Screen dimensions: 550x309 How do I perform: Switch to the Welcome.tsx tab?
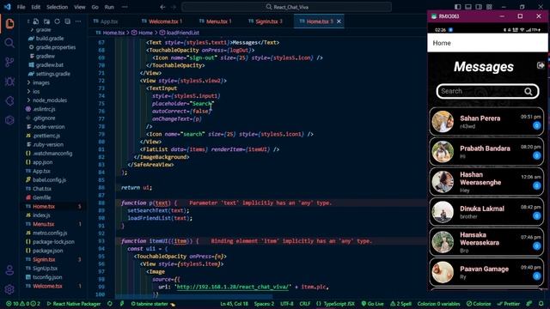click(x=164, y=21)
